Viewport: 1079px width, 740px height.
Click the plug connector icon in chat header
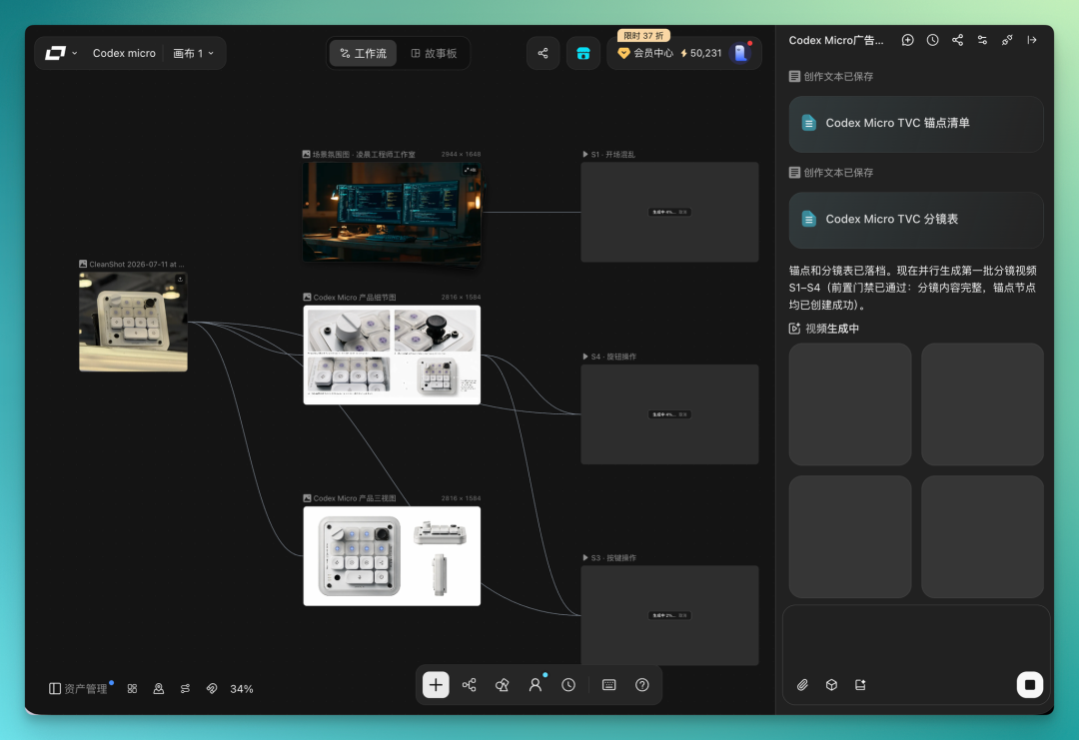click(x=1007, y=40)
